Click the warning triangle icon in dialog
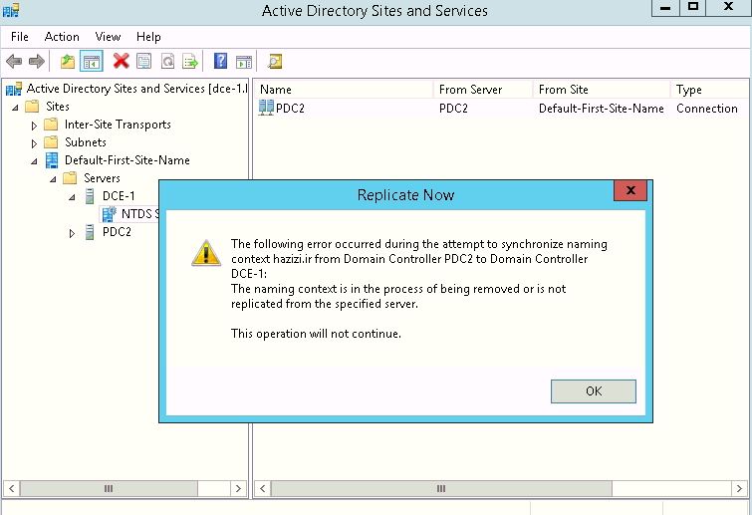Screen dimensions: 752x515 click(206, 253)
